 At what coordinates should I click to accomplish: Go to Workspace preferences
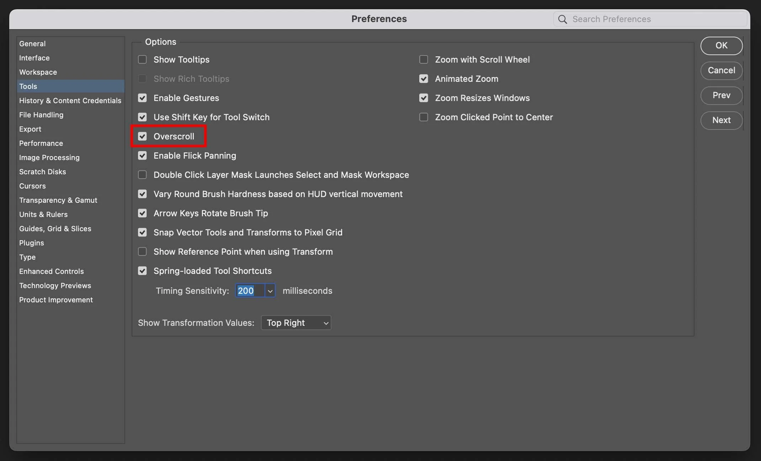coord(70,72)
